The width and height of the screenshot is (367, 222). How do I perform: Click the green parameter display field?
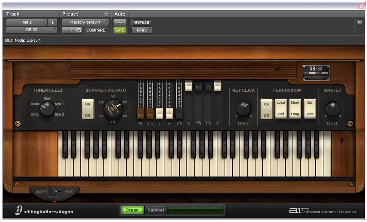tap(195, 210)
